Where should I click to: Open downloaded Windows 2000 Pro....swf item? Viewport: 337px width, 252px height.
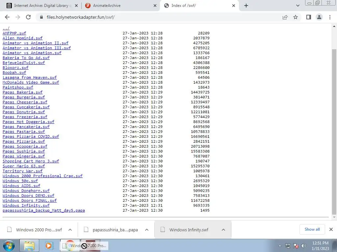coord(36,230)
